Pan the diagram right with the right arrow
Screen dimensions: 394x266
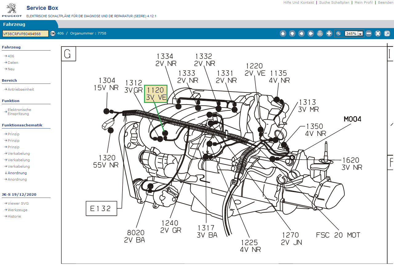tap(311, 34)
